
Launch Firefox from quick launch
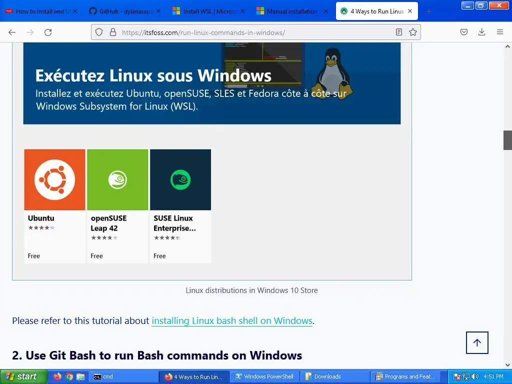[x=57, y=376]
